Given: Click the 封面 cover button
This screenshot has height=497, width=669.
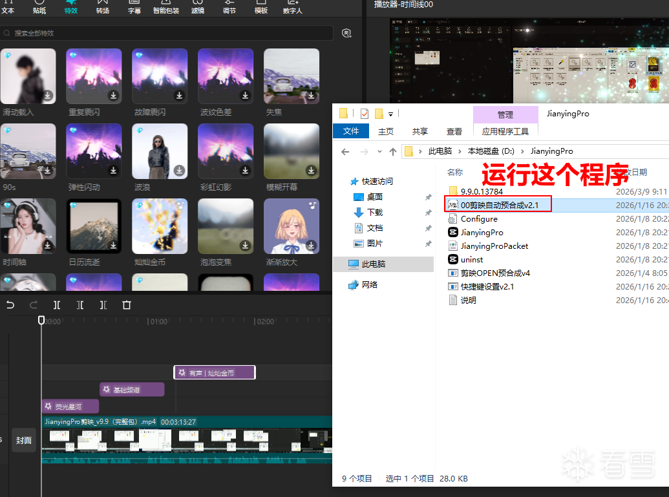Looking at the screenshot, I should click(24, 440).
